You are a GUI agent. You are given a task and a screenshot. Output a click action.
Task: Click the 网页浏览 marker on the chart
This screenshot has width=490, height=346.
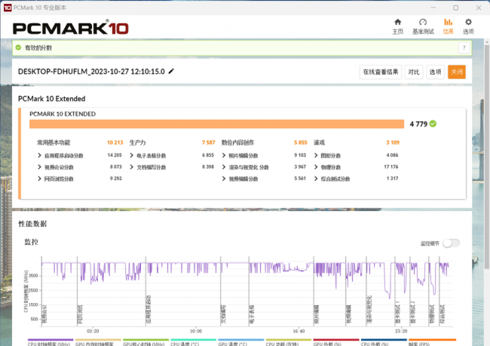[80, 314]
